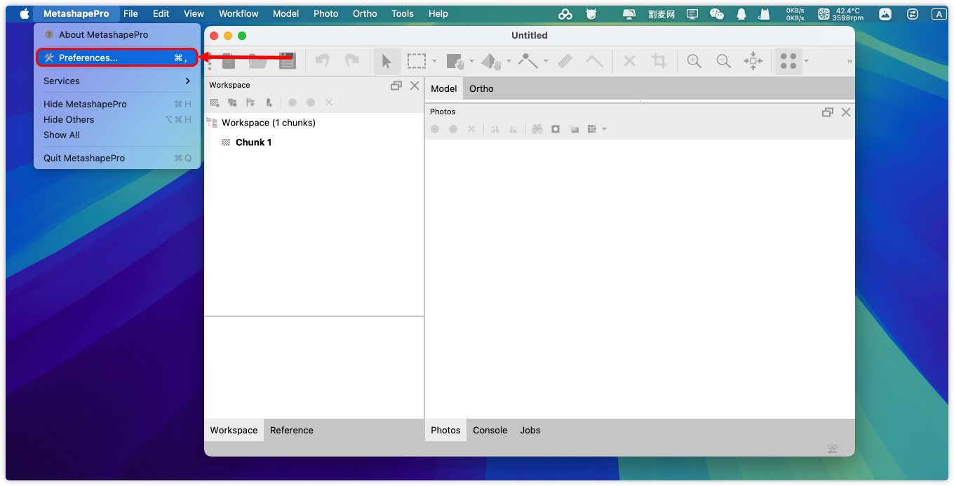Open the Tools menu
This screenshot has width=954, height=486.
coord(403,13)
